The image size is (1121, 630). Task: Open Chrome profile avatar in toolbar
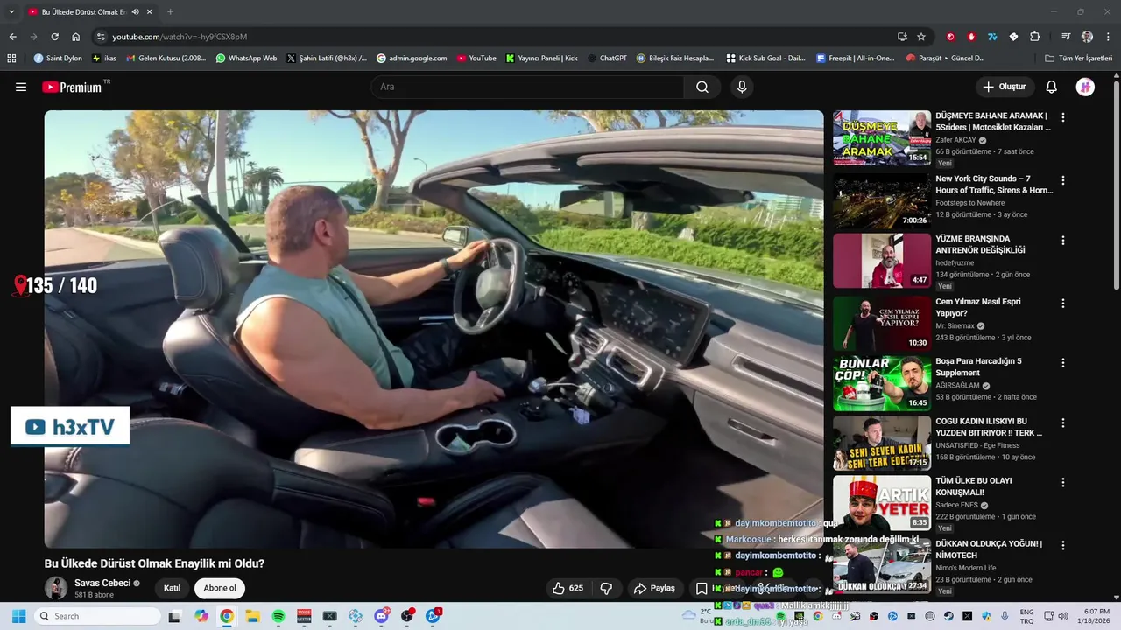pos(1087,37)
